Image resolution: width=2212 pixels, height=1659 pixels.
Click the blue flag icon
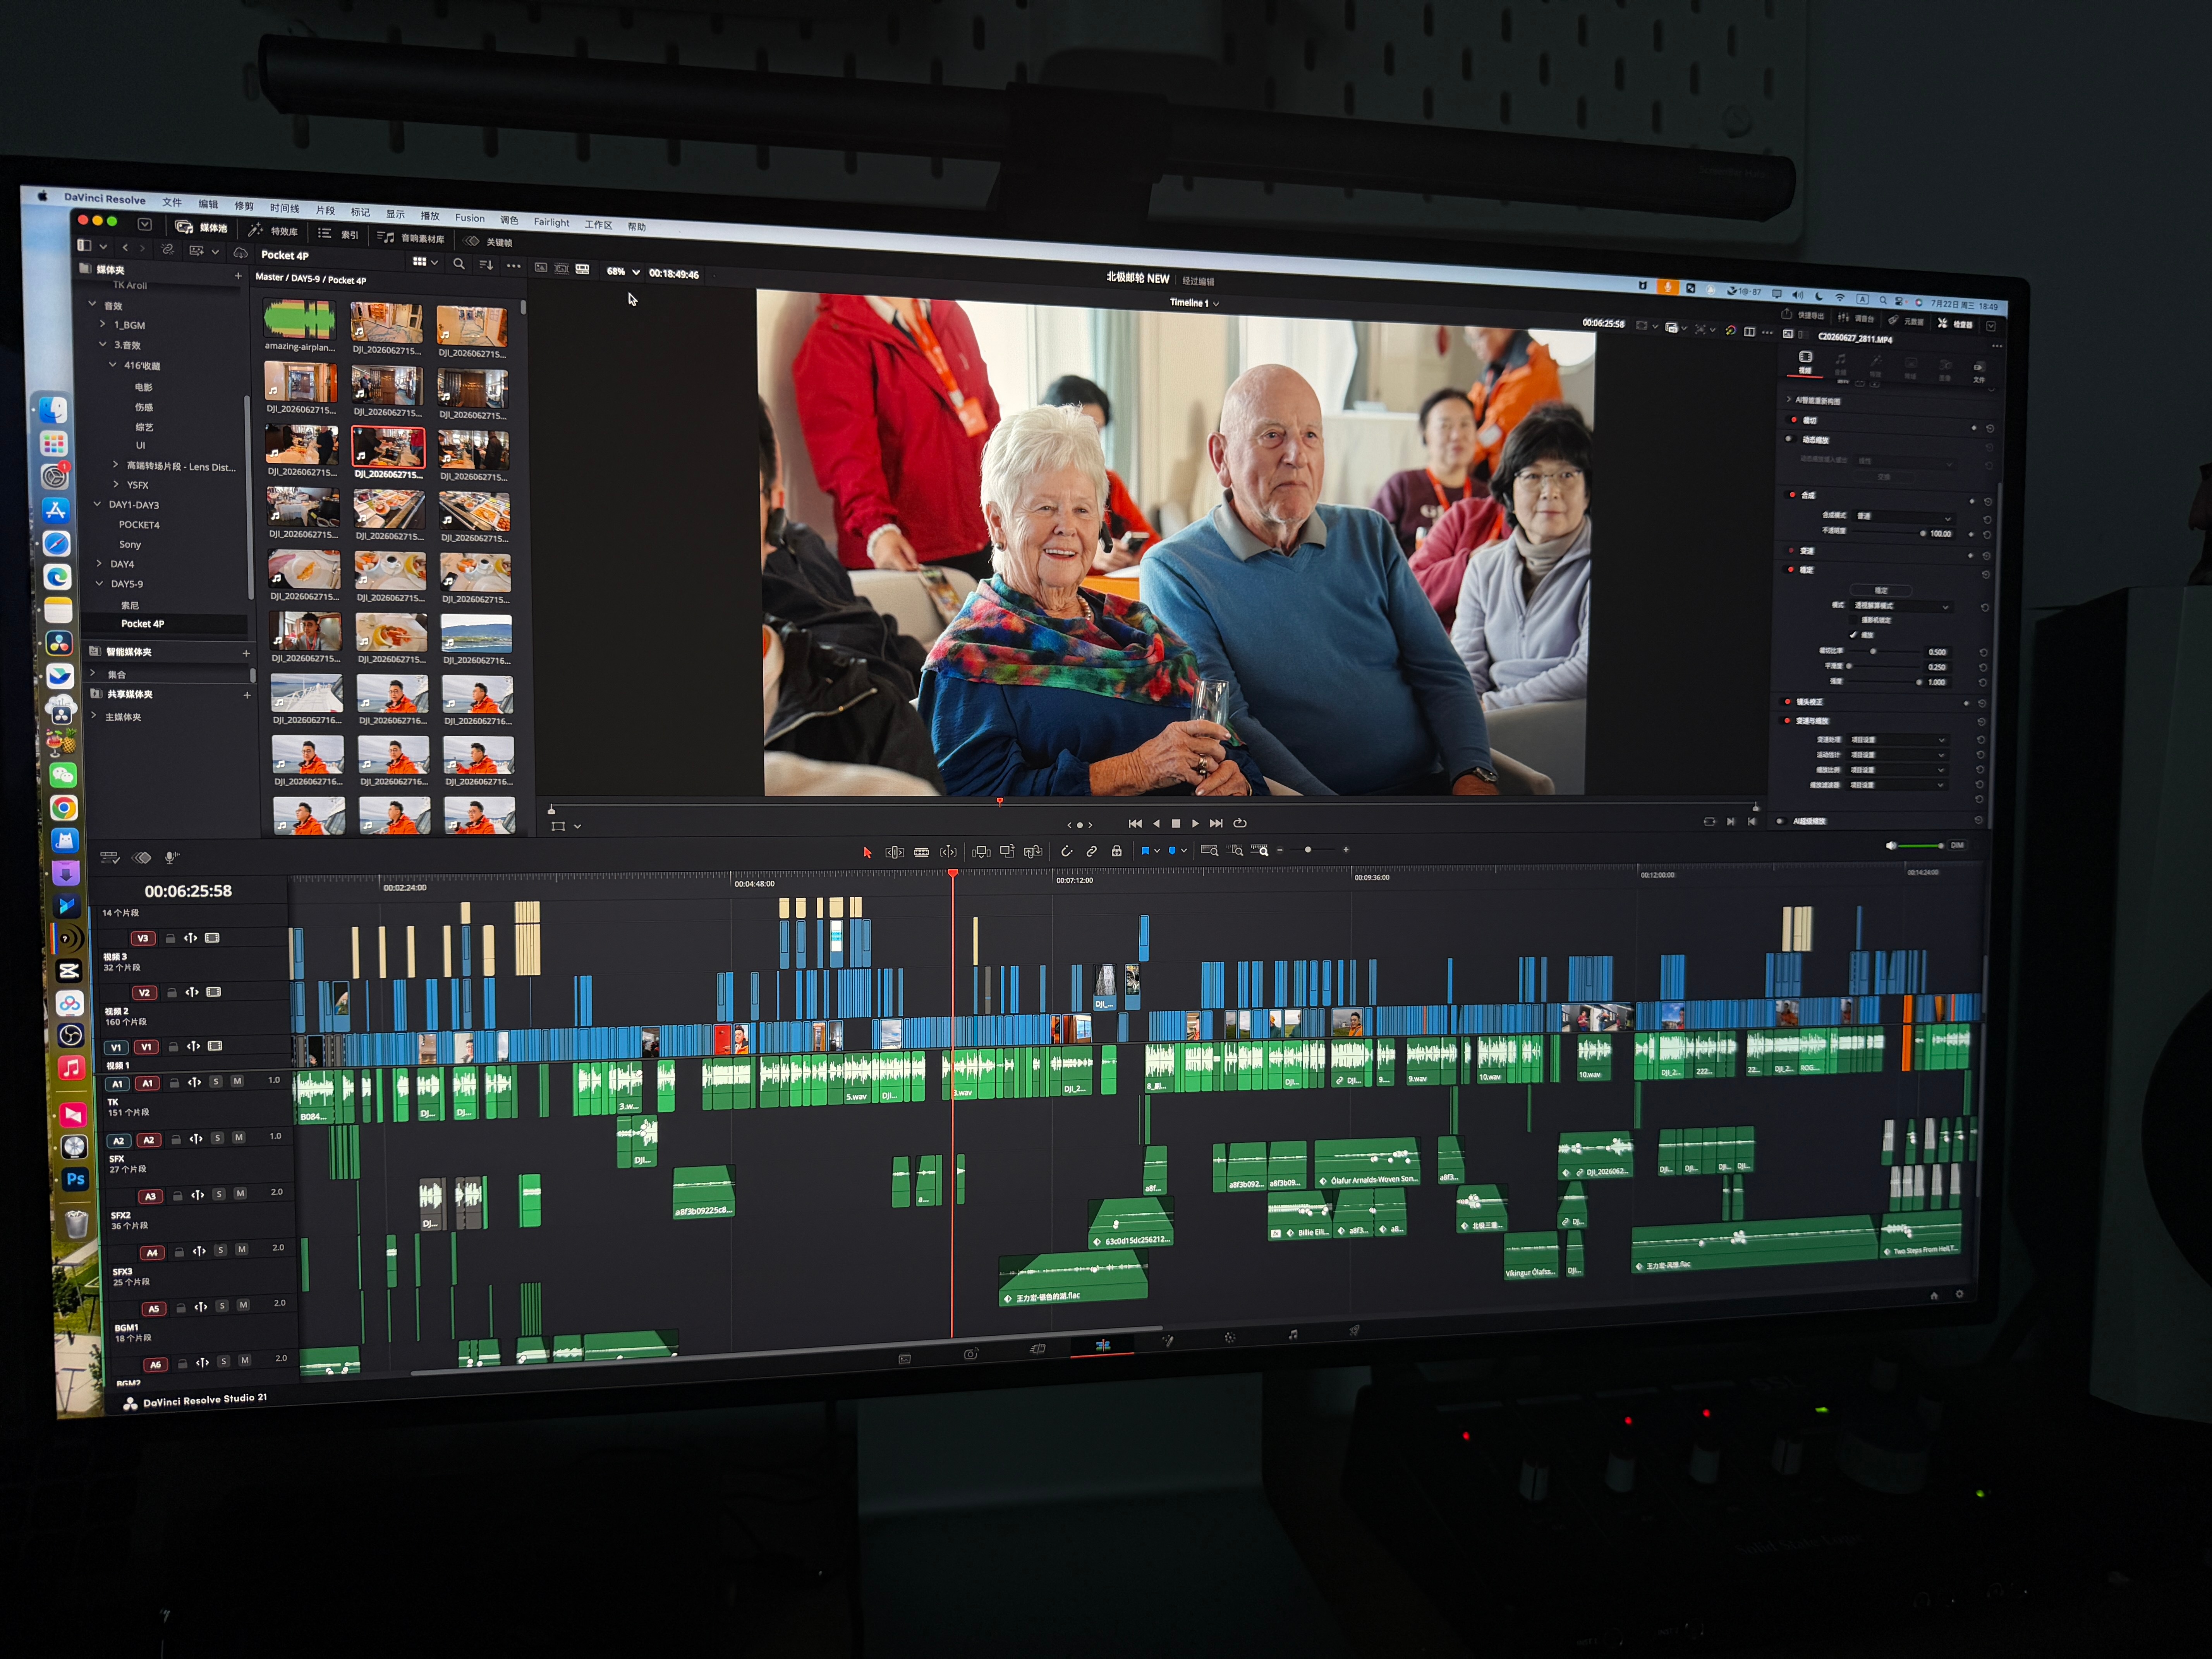pos(1145,851)
